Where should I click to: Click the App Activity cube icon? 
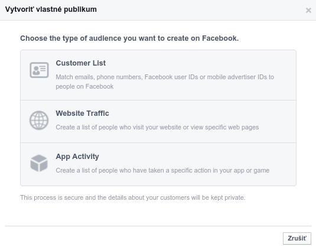point(39,163)
